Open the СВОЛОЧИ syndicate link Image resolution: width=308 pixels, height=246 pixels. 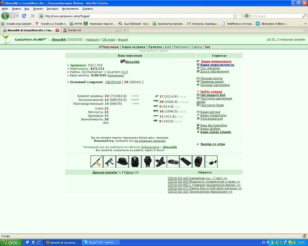pos(113,82)
